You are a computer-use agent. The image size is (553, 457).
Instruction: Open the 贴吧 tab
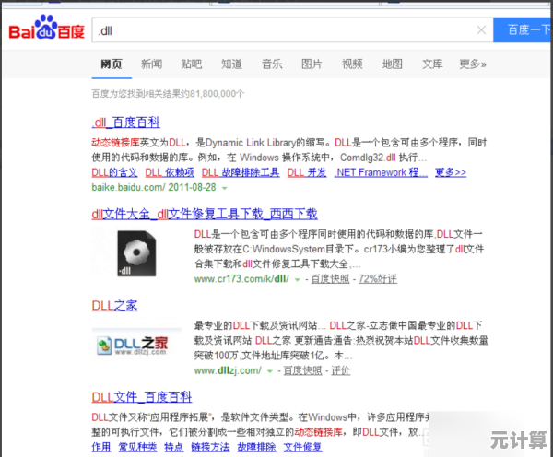point(192,64)
